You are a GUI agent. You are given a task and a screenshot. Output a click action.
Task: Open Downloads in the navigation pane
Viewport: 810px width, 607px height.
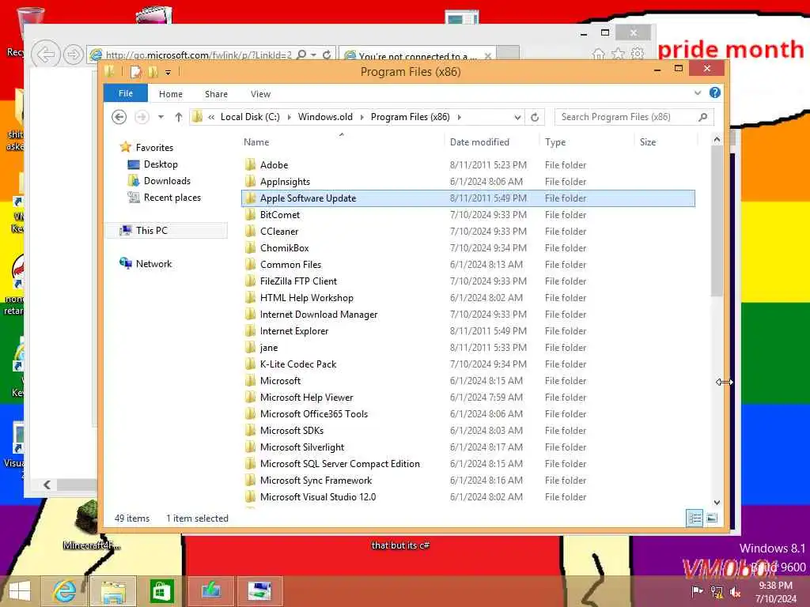click(x=167, y=181)
